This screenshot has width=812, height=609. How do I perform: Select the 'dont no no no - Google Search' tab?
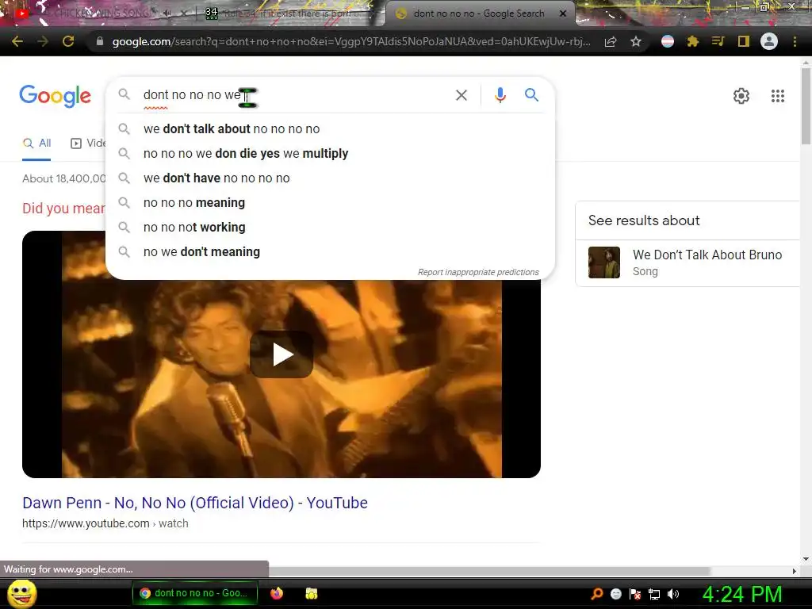pyautogui.click(x=479, y=13)
